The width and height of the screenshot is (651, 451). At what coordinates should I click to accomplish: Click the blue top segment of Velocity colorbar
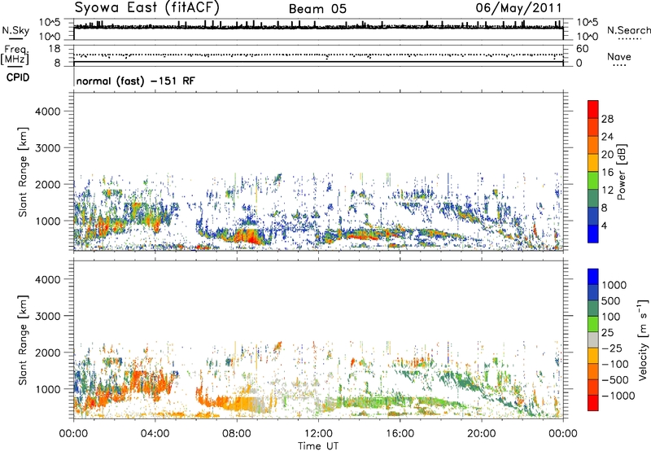593,277
